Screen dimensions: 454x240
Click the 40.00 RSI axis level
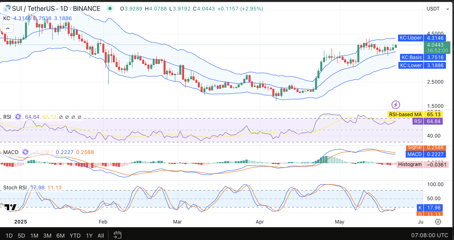coord(434,135)
